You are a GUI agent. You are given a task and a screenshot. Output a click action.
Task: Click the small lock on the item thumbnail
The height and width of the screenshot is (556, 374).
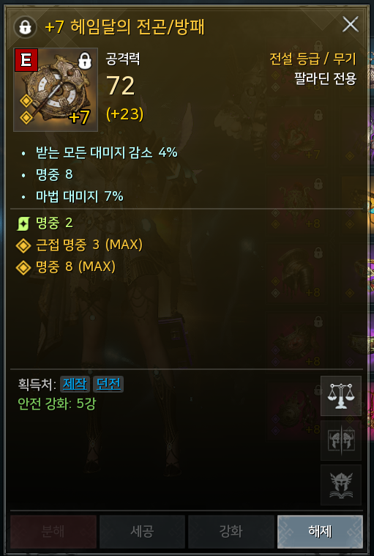coord(85,61)
